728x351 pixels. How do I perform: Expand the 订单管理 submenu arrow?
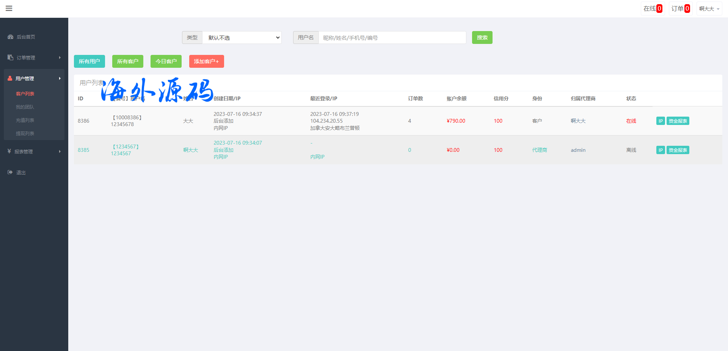[x=60, y=58]
